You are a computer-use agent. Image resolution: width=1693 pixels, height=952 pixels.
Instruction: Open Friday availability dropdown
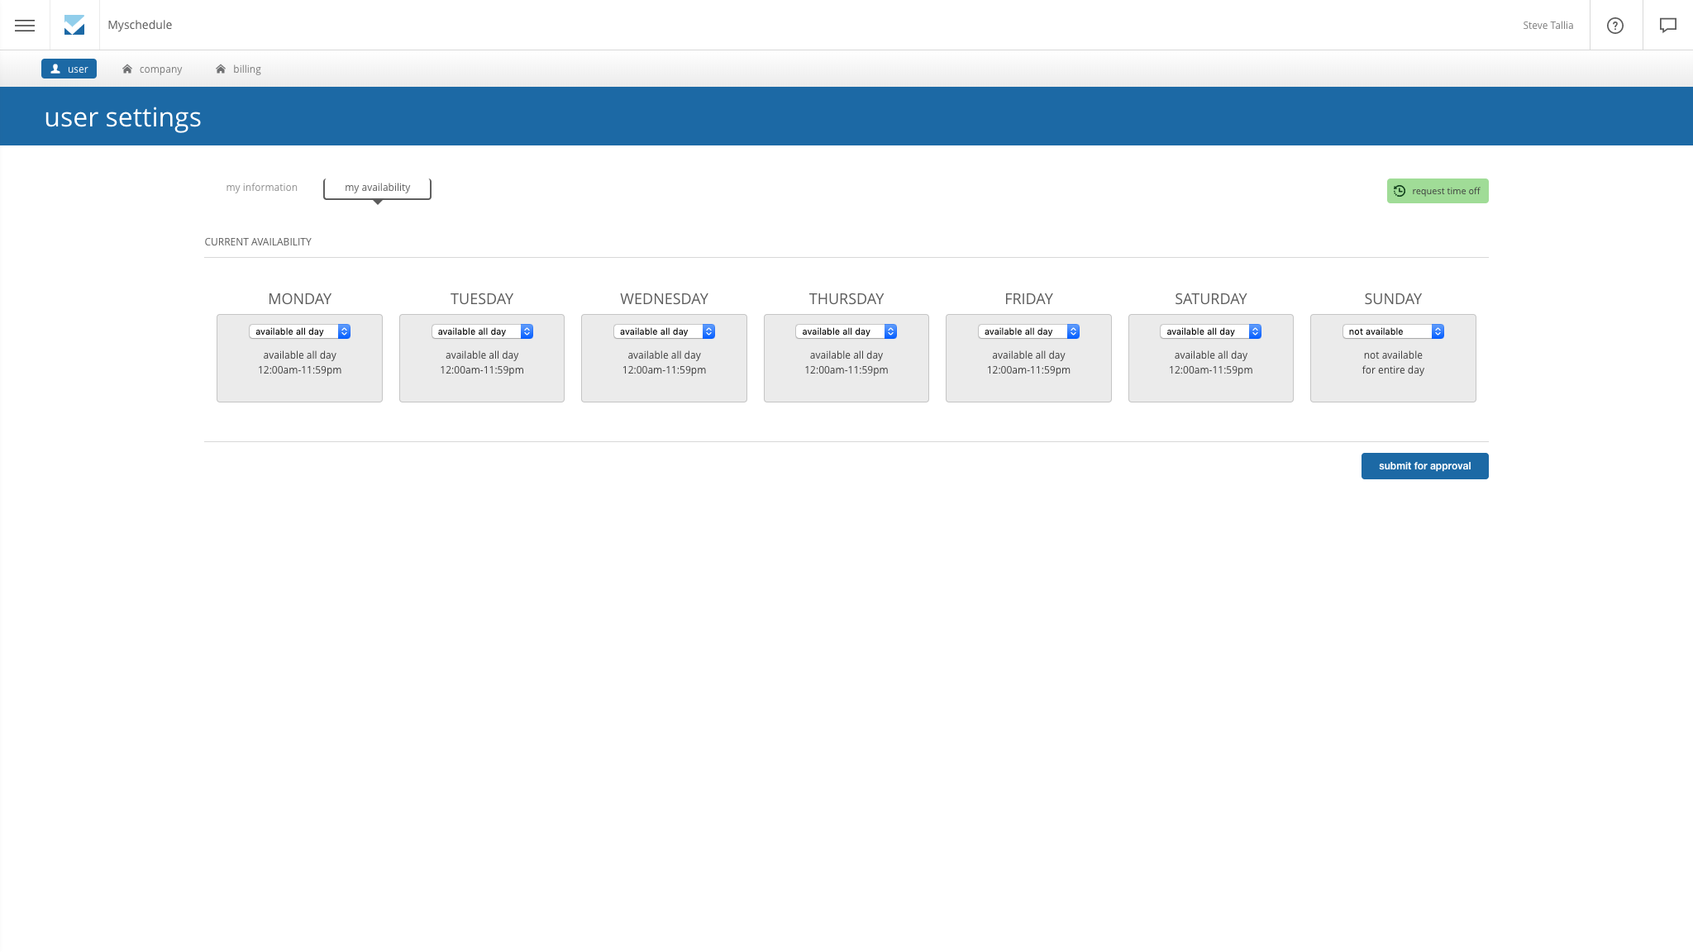[1028, 331]
